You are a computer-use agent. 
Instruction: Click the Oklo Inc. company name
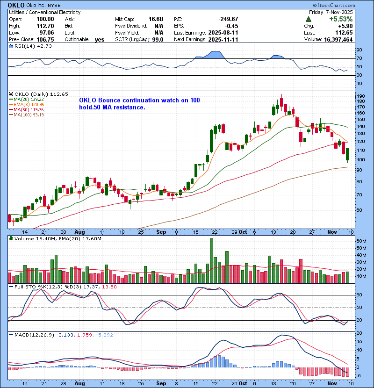tap(36, 6)
